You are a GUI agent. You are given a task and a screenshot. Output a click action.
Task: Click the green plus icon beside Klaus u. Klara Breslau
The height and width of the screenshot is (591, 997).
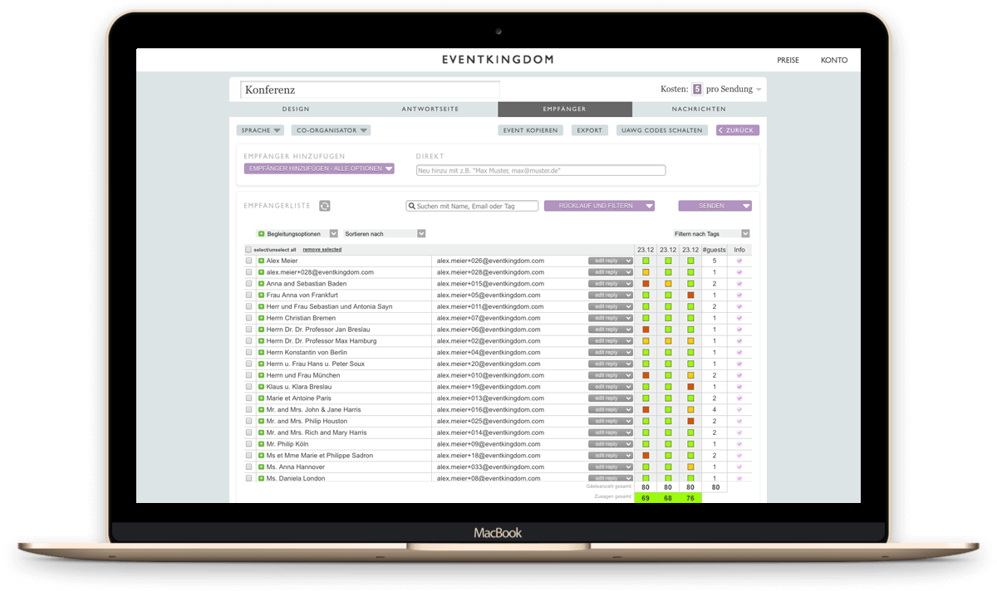click(x=261, y=387)
